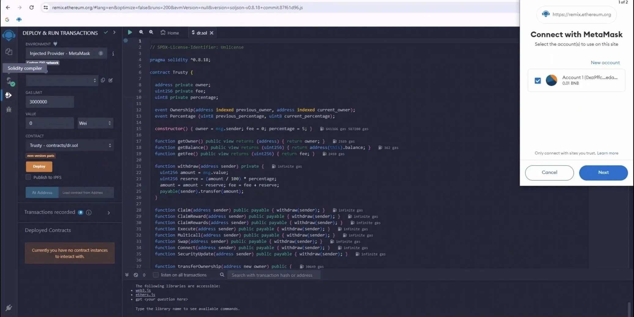
Task: Open the Learn more link
Action: click(607, 153)
